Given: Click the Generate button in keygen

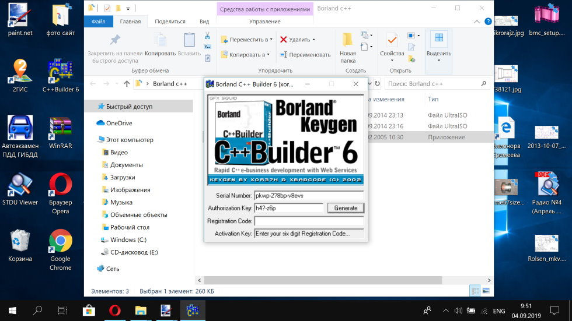Looking at the screenshot, I should (x=346, y=208).
